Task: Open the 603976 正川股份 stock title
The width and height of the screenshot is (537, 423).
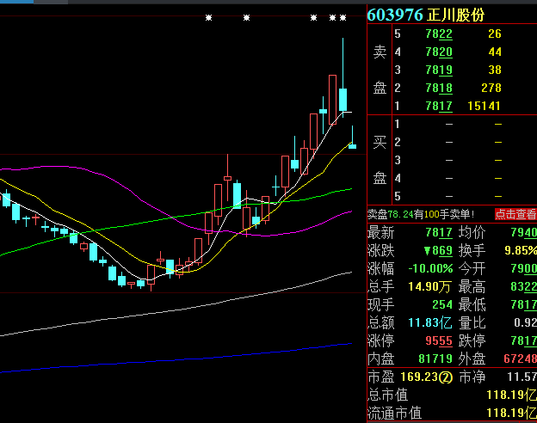Action: pos(438,15)
